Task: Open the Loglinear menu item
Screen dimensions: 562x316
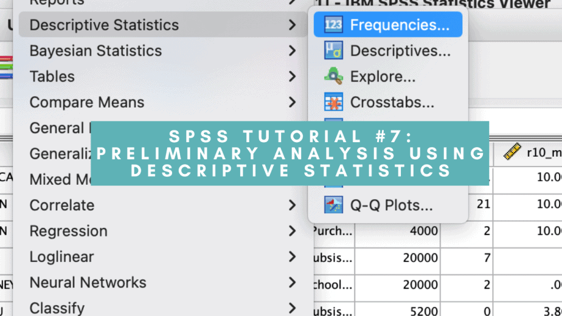Action: pos(163,256)
